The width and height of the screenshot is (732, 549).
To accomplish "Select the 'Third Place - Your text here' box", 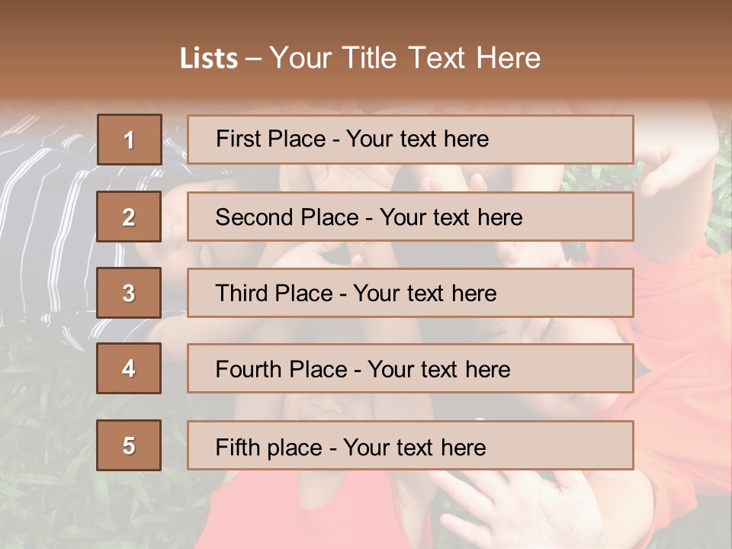I will click(x=410, y=293).
